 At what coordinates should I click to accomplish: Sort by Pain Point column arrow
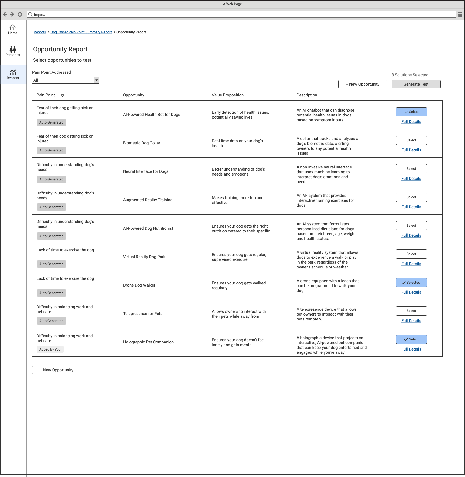(x=63, y=95)
